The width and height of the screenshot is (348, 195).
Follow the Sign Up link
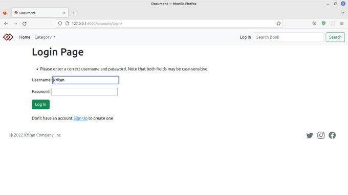(80, 118)
